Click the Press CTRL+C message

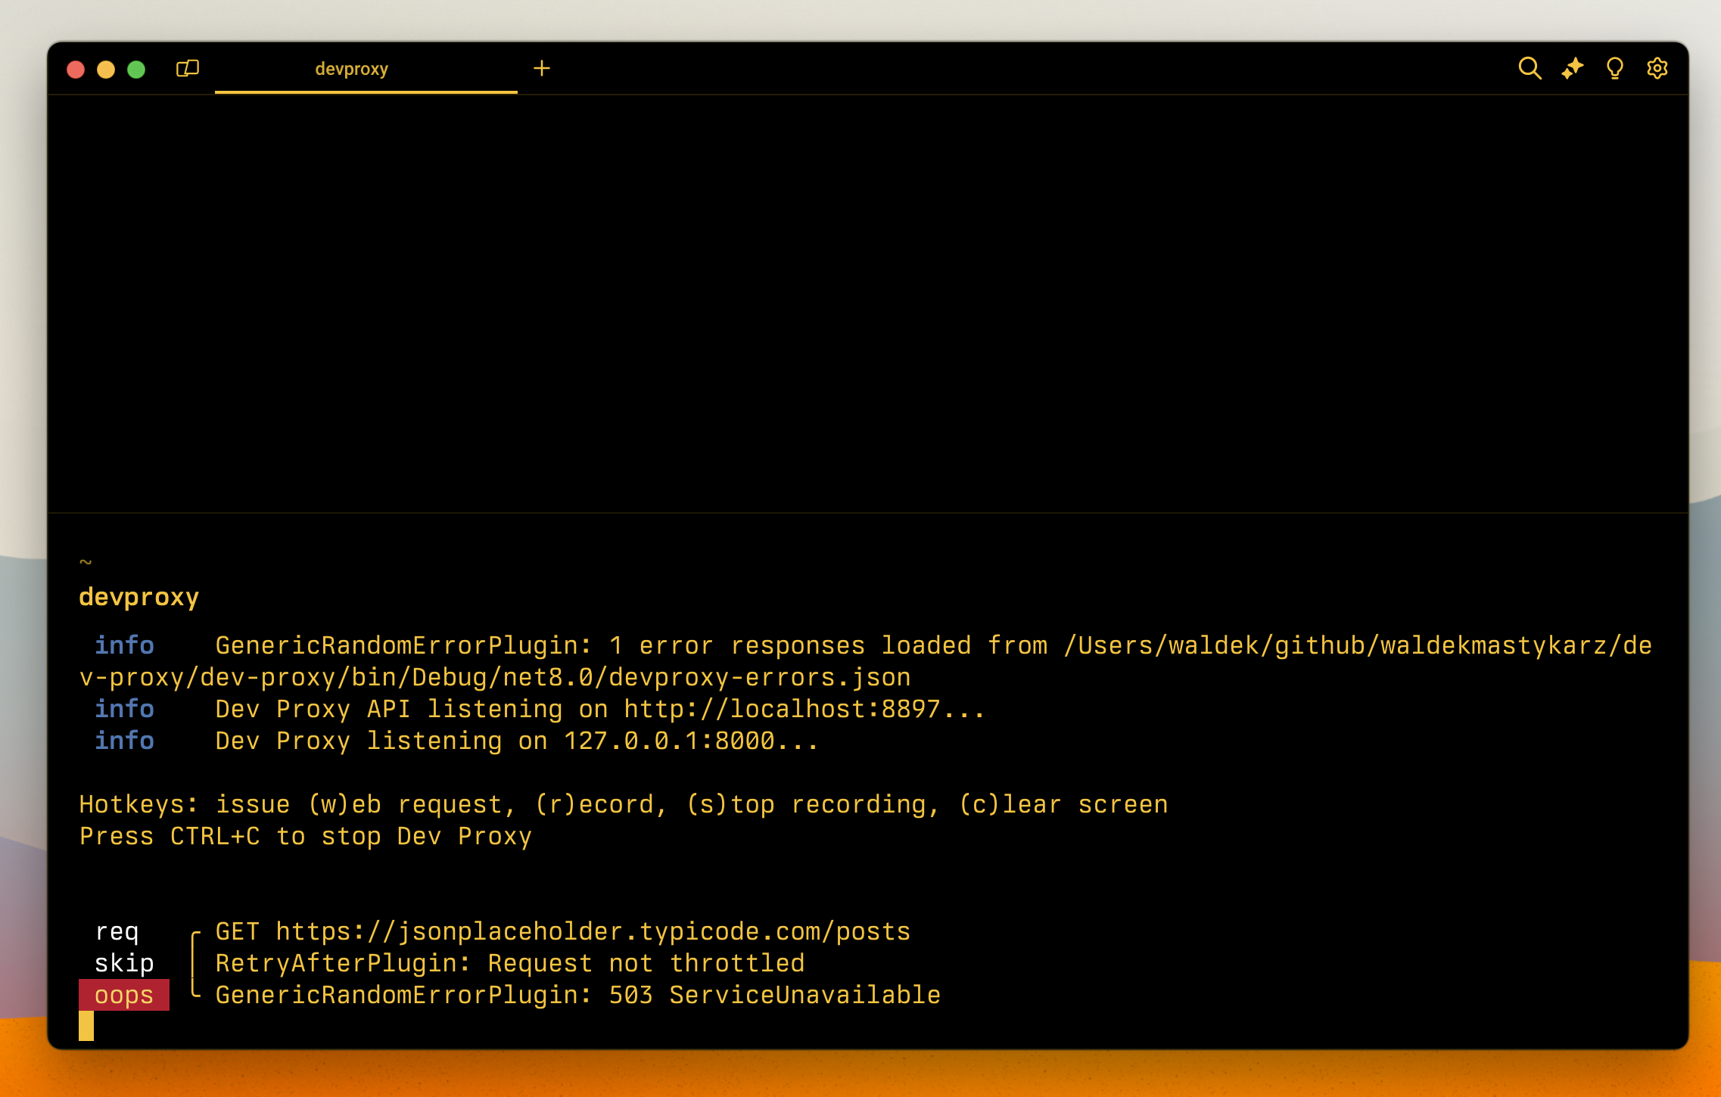coord(304,835)
